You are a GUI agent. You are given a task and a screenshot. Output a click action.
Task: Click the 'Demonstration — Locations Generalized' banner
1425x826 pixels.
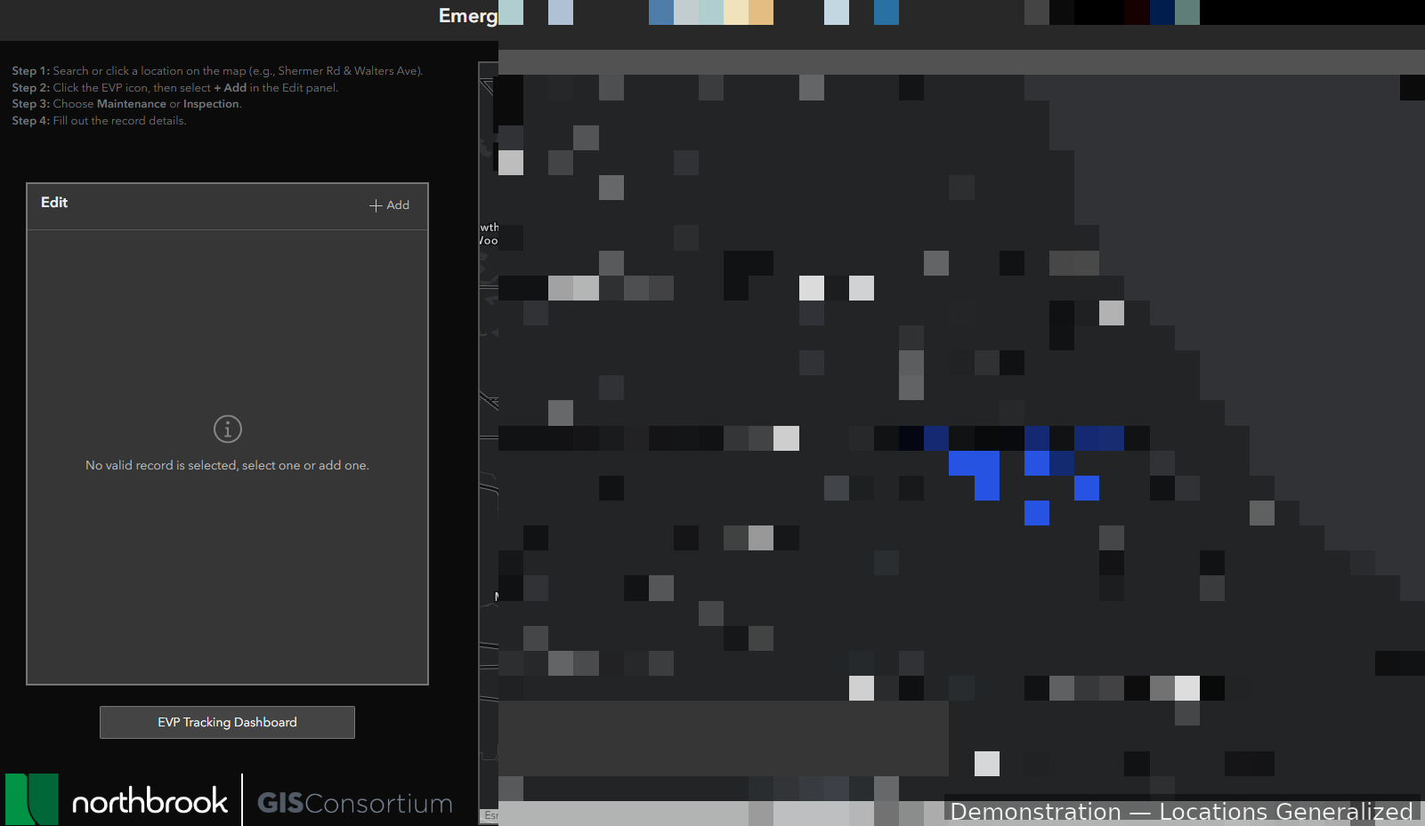coord(1181,811)
